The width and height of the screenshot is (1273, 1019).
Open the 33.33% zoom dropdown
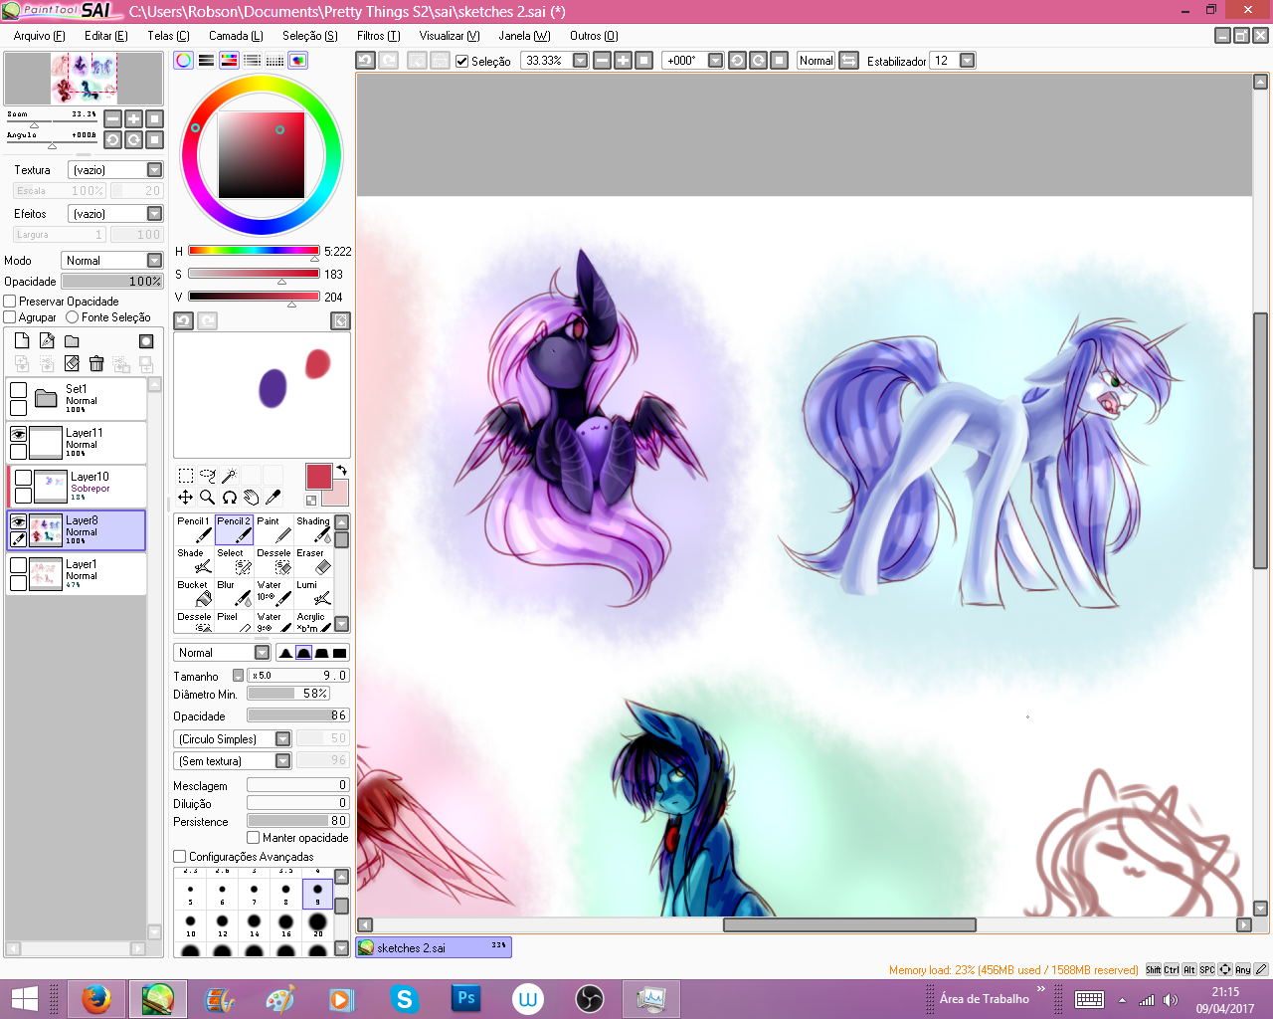581,61
